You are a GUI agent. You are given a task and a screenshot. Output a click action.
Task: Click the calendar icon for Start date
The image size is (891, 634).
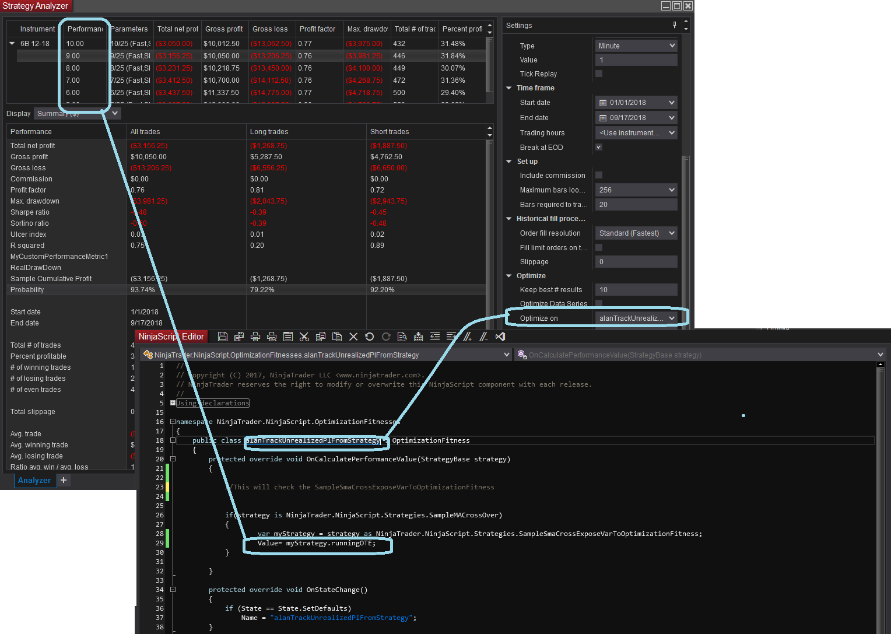[x=603, y=103]
